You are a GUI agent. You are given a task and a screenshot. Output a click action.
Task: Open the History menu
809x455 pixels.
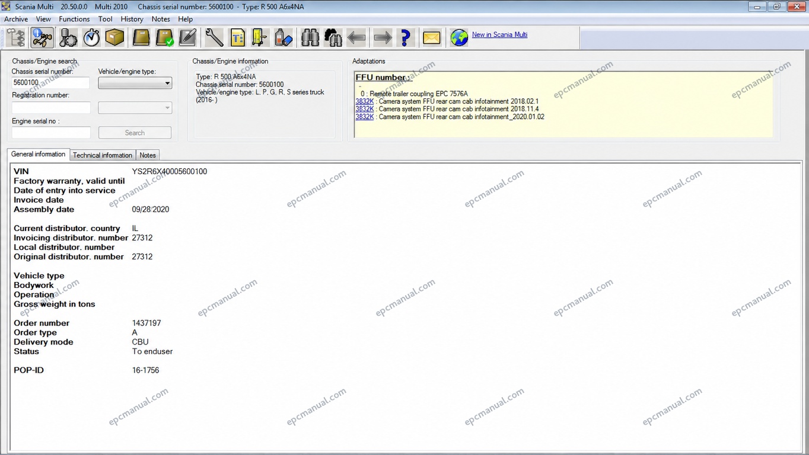point(132,19)
